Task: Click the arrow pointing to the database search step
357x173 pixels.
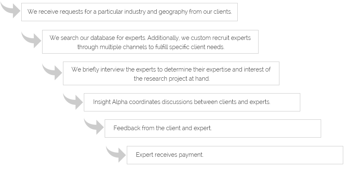Action: (x=31, y=40)
